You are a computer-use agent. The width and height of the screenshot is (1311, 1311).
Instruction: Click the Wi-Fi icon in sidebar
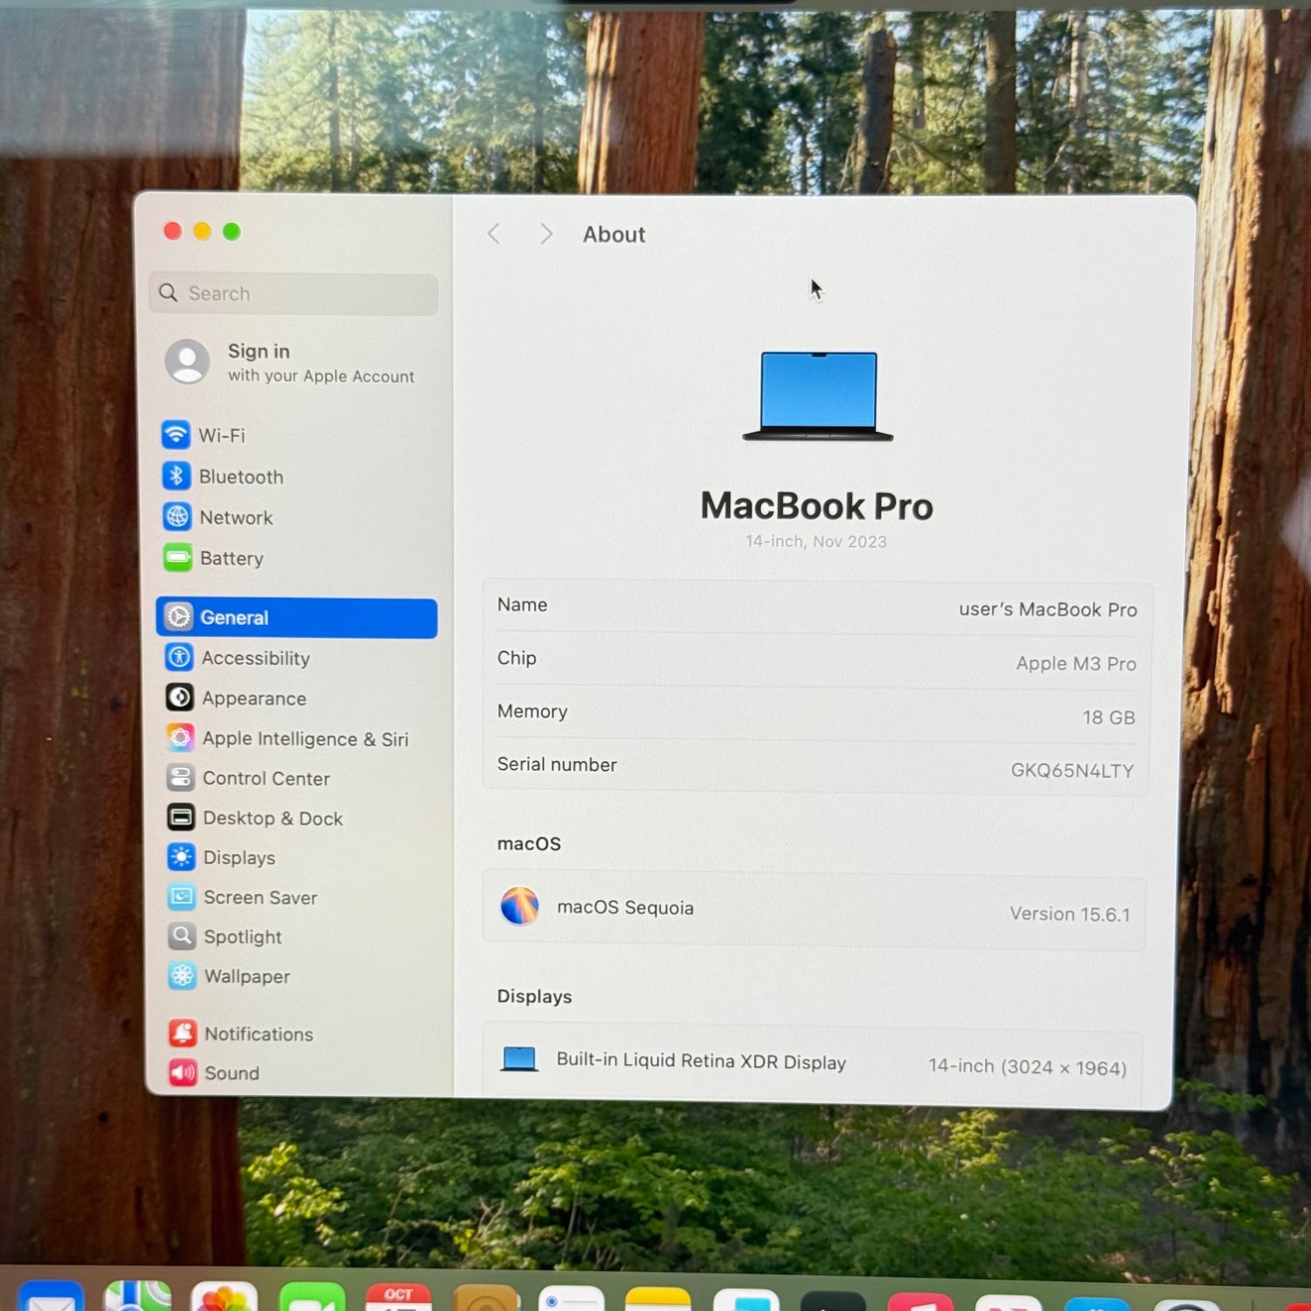[177, 434]
